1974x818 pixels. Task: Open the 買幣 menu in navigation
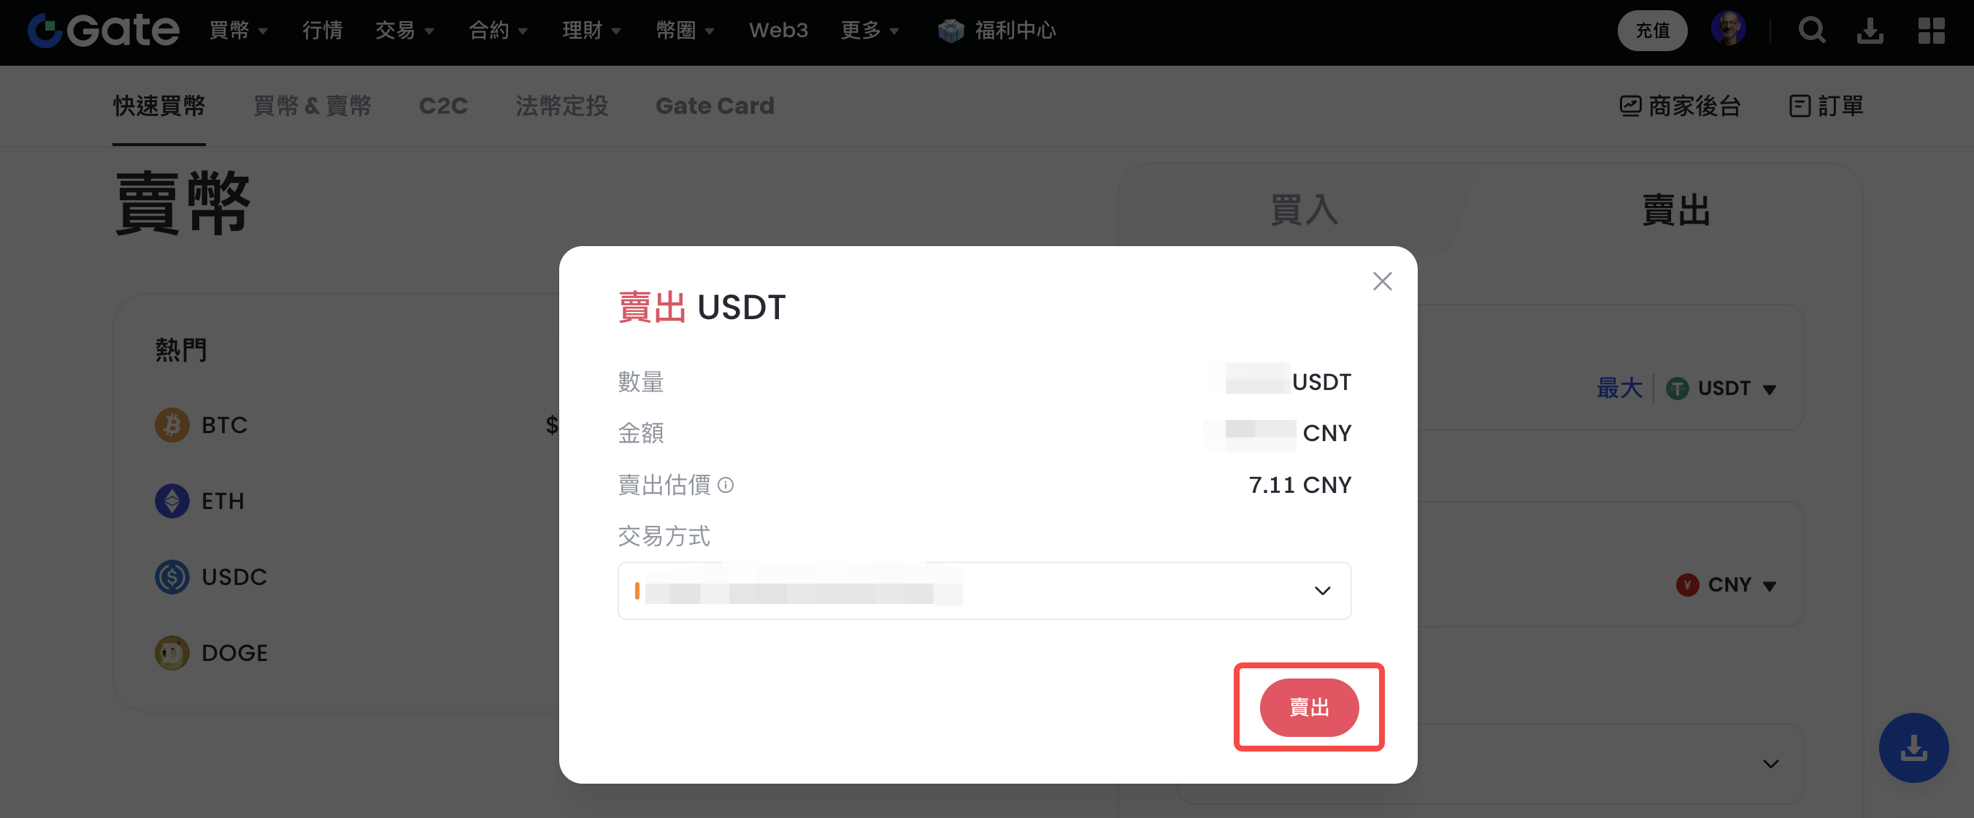tap(237, 31)
